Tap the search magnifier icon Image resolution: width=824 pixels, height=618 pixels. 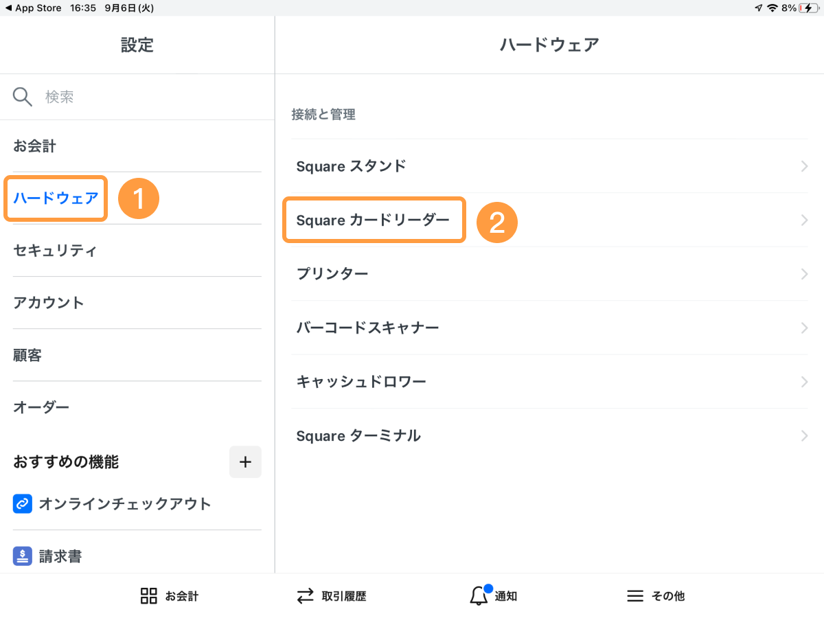pos(23,97)
